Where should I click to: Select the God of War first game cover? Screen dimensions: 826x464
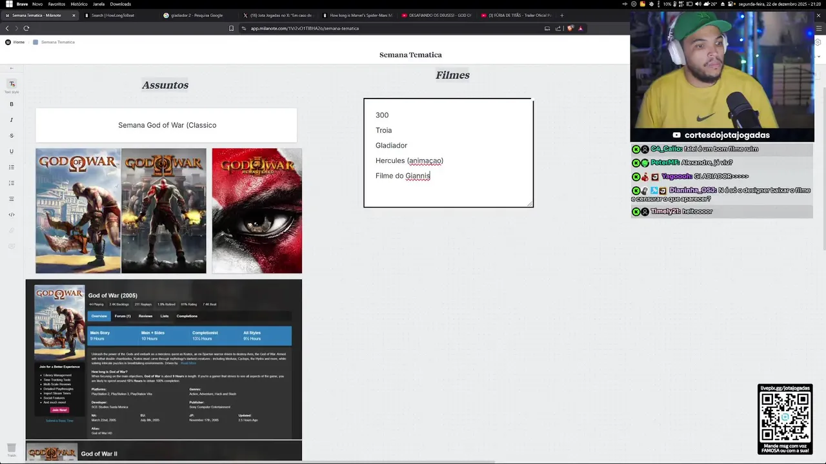click(78, 211)
